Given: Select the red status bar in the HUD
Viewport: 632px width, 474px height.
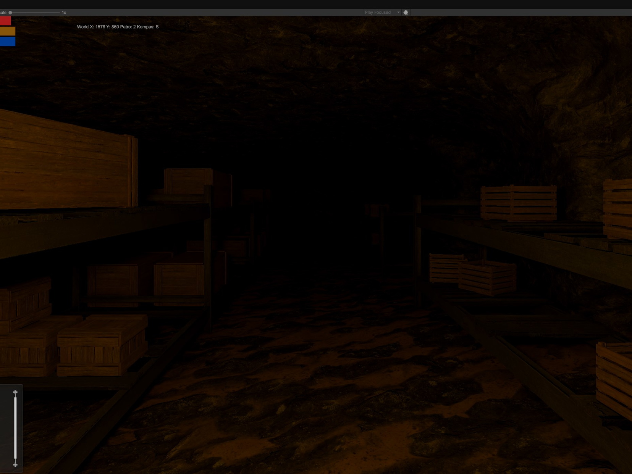Looking at the screenshot, I should [5, 21].
